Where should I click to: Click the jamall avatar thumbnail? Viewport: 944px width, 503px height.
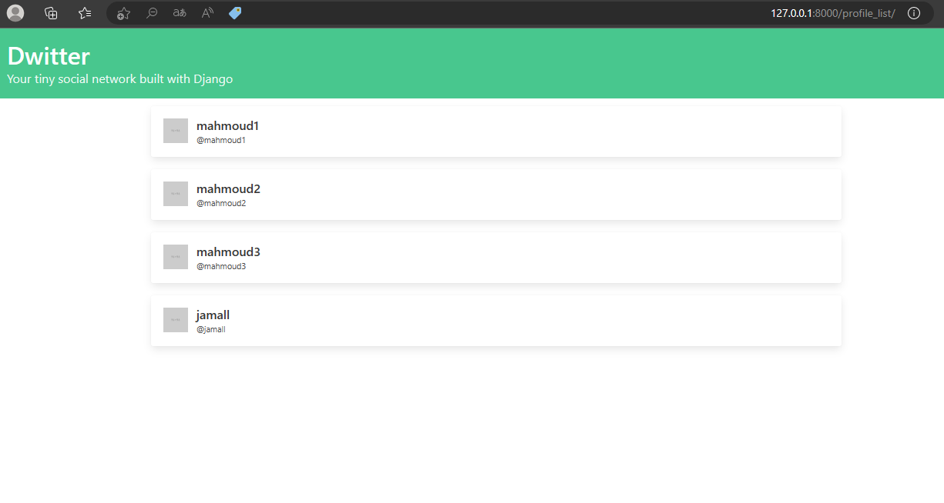click(176, 320)
